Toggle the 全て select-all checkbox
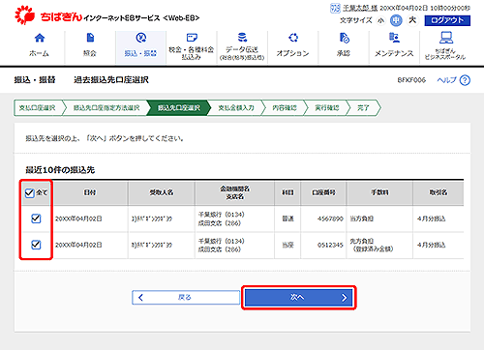The height and width of the screenshot is (350, 484). [29, 193]
